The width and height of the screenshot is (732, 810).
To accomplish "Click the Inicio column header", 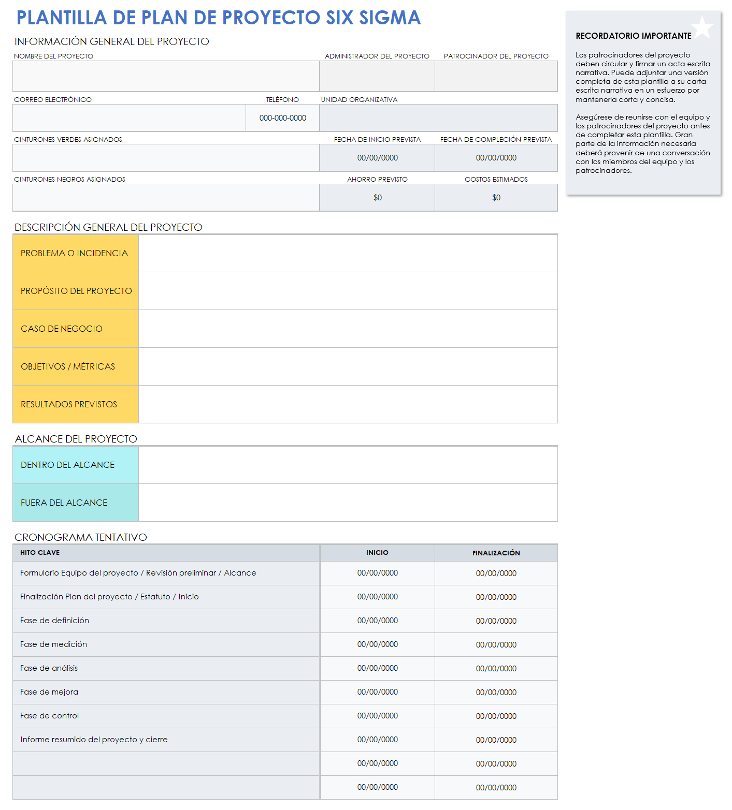I will pyautogui.click(x=377, y=553).
